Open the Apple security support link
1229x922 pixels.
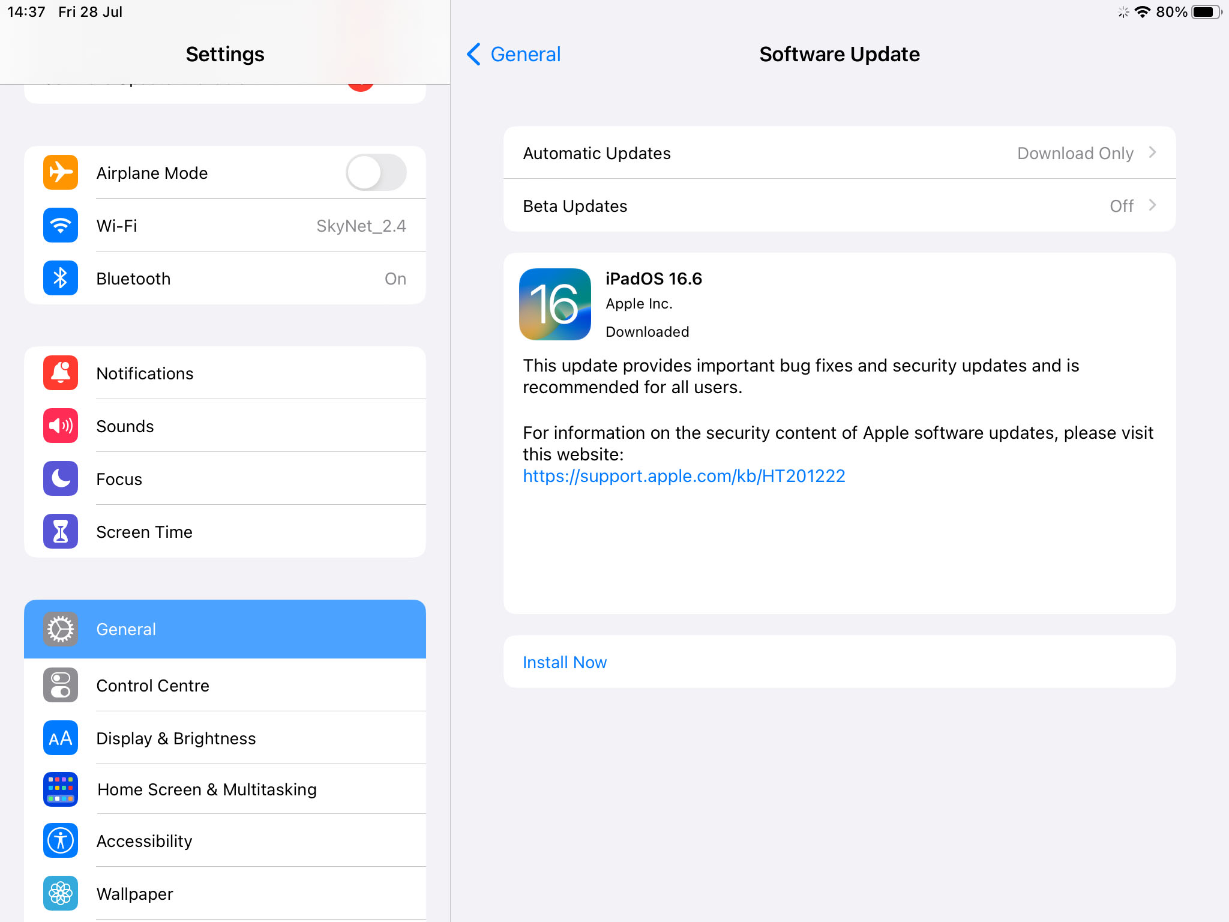(x=683, y=475)
